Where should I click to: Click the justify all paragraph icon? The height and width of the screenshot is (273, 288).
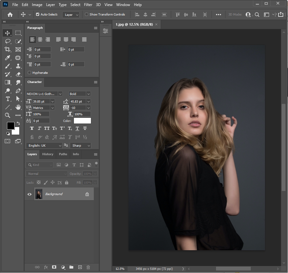[x=84, y=40]
